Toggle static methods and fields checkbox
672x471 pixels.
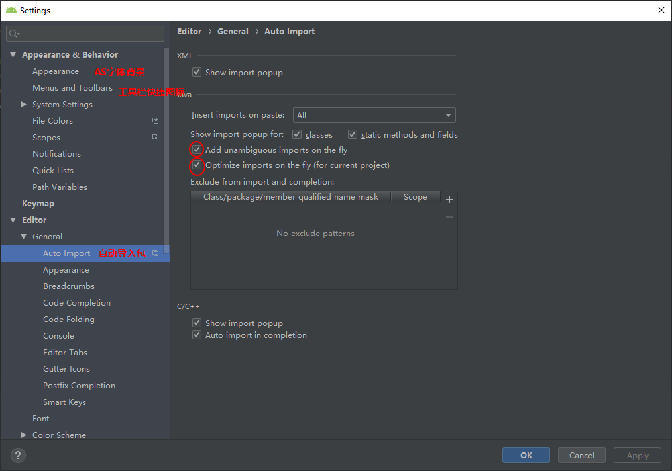tap(353, 134)
